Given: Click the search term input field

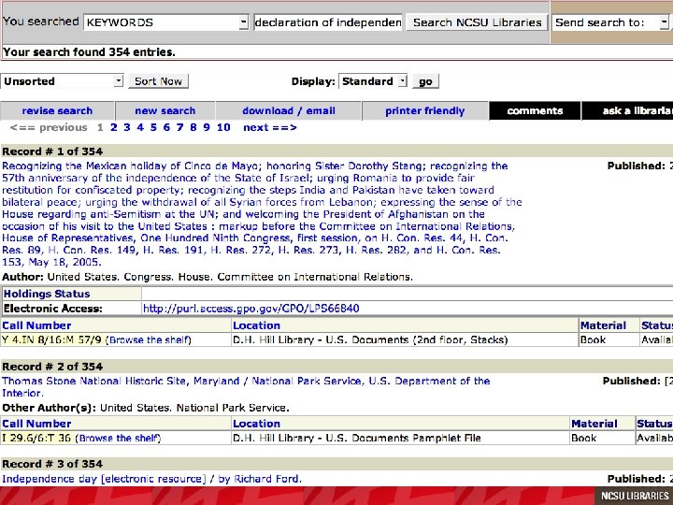Looking at the screenshot, I should 328,22.
